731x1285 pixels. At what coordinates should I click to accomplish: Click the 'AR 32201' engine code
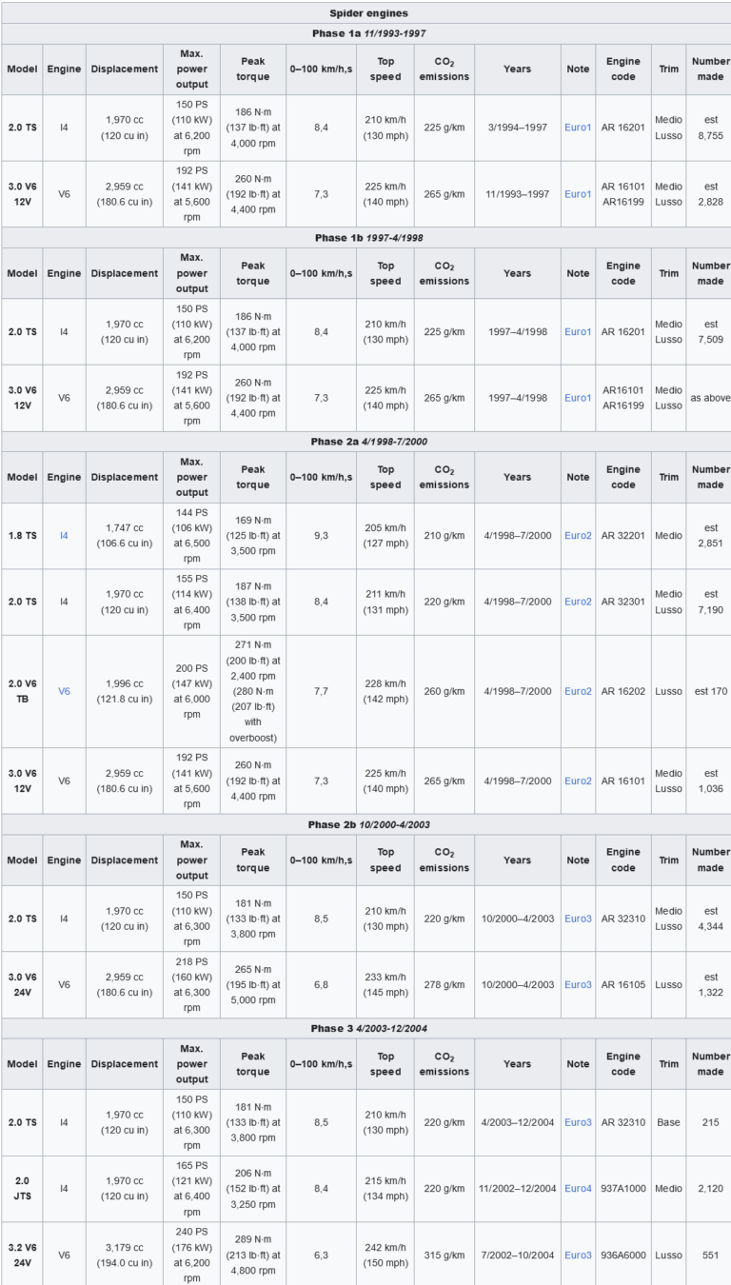(623, 536)
